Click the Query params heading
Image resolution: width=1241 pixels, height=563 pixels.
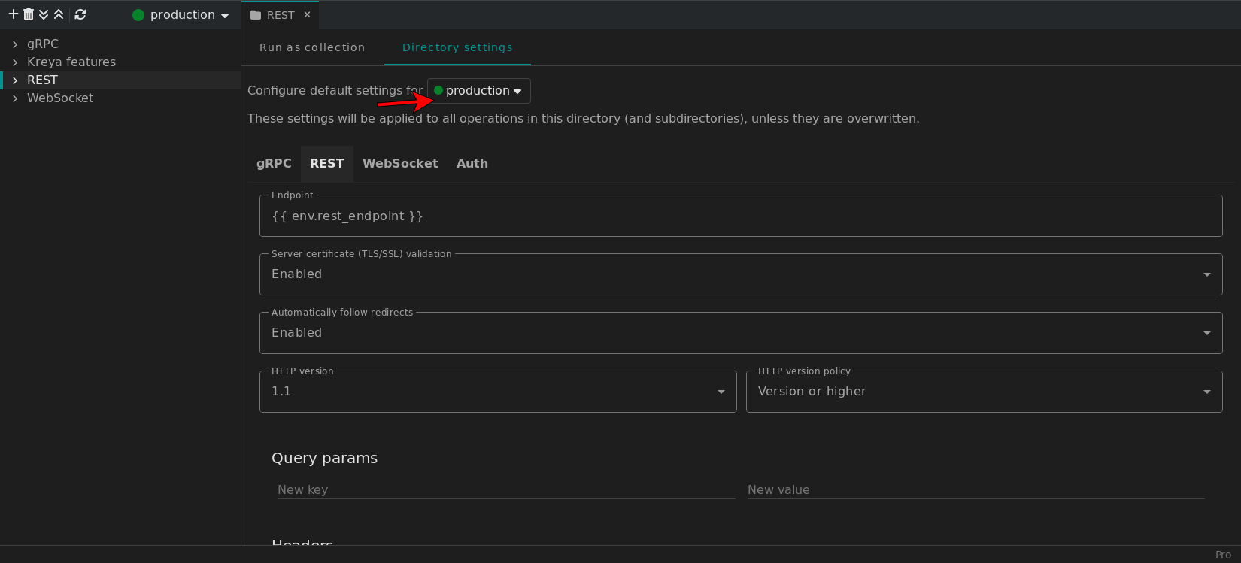pos(324,459)
